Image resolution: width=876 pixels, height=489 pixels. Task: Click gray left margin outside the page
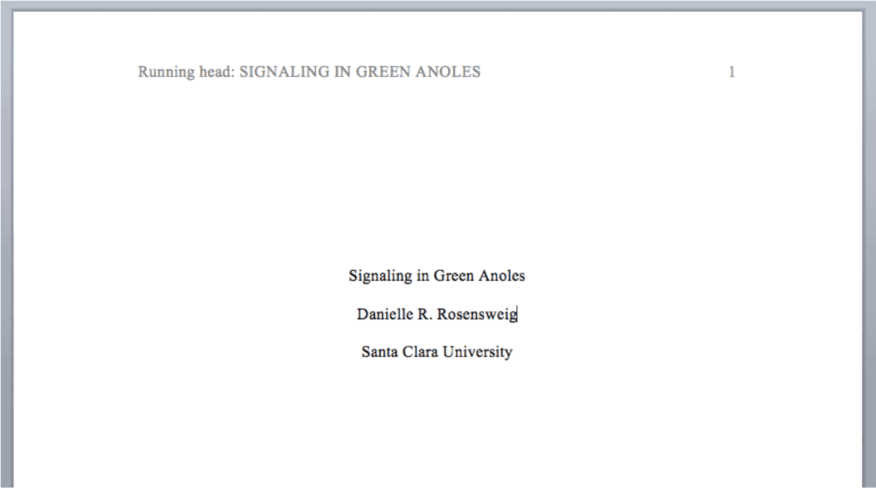pyautogui.click(x=5, y=246)
